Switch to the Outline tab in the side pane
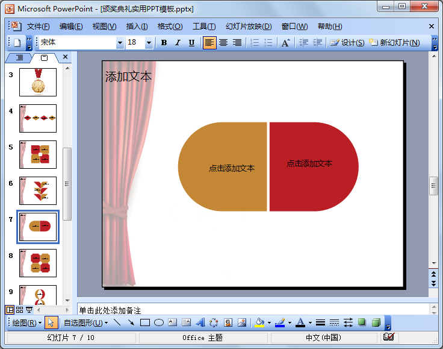The width and height of the screenshot is (443, 349). point(19,58)
